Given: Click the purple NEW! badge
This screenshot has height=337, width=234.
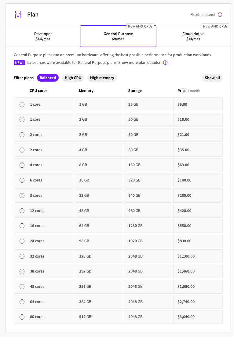Looking at the screenshot, I should tap(19, 63).
